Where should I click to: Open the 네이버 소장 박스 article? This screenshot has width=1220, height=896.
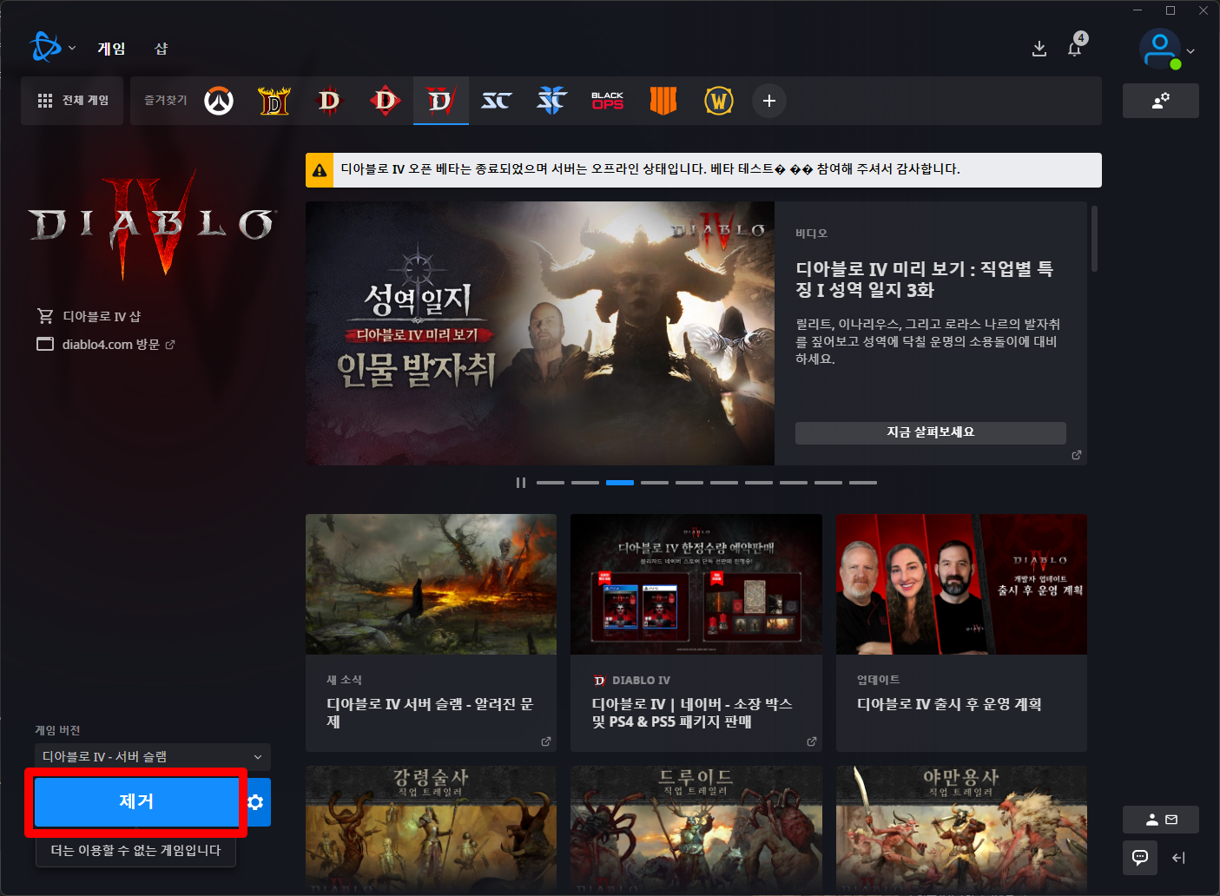pyautogui.click(x=696, y=633)
